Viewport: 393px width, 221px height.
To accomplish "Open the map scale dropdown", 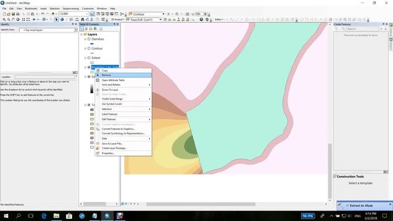I will pos(87,14).
